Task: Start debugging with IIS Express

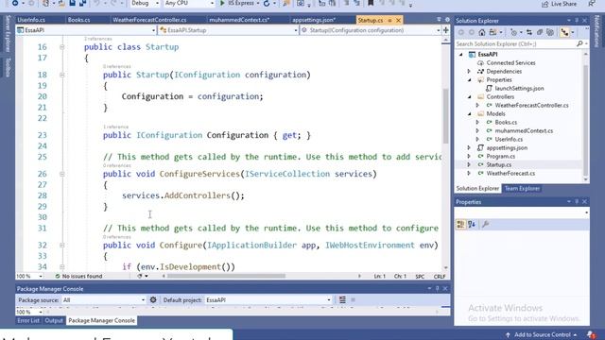Action: (236, 3)
